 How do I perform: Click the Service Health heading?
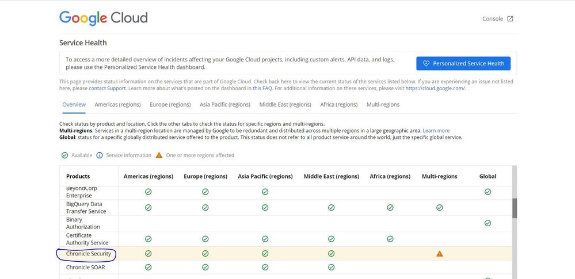point(83,43)
